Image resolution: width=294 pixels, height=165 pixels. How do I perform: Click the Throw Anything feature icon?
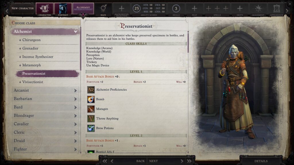(91, 119)
